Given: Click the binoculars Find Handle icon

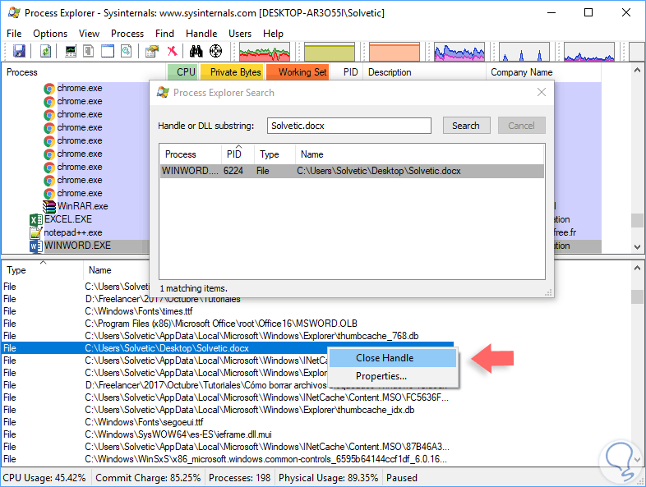Looking at the screenshot, I should (196, 52).
